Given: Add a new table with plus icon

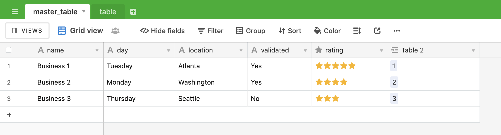Looking at the screenshot, I should point(133,12).
